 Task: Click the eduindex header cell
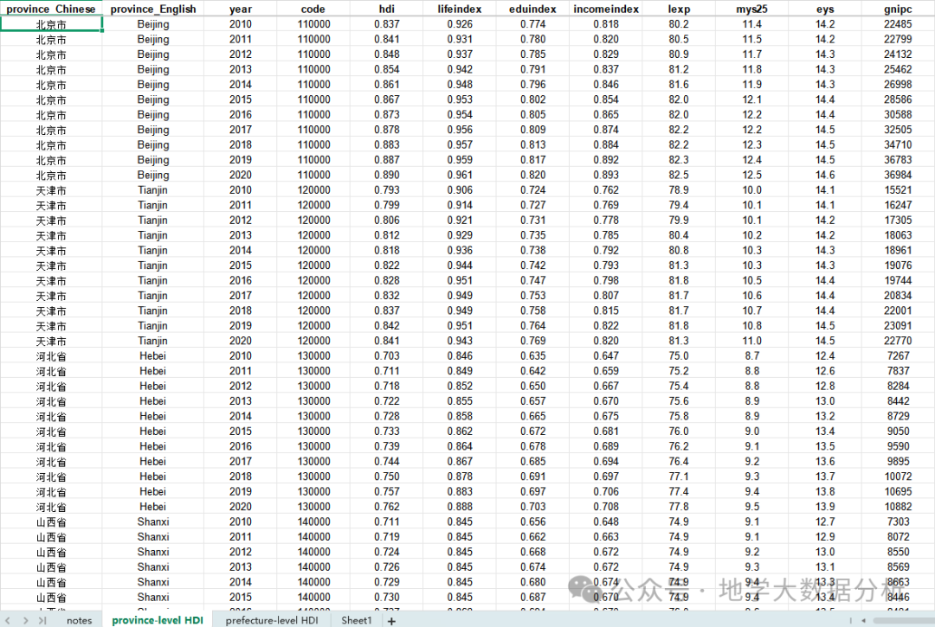pos(532,9)
